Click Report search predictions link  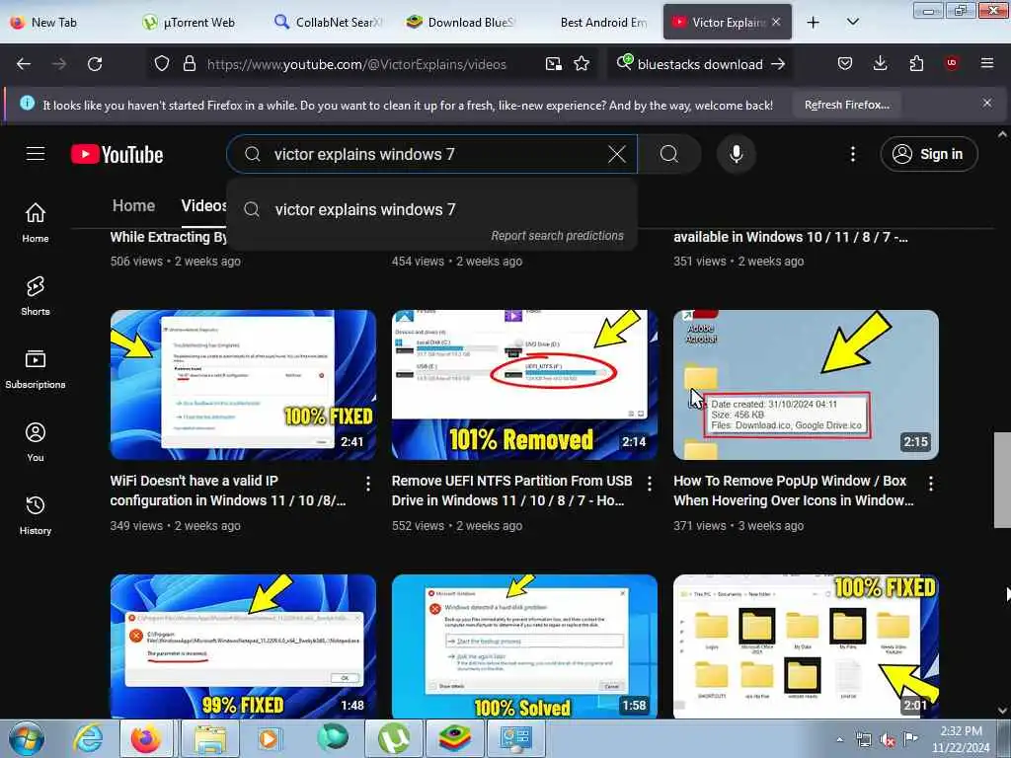[557, 235]
